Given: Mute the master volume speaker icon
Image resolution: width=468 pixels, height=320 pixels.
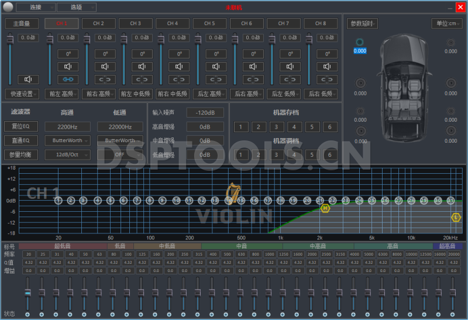Looking at the screenshot, I should pos(27,79).
